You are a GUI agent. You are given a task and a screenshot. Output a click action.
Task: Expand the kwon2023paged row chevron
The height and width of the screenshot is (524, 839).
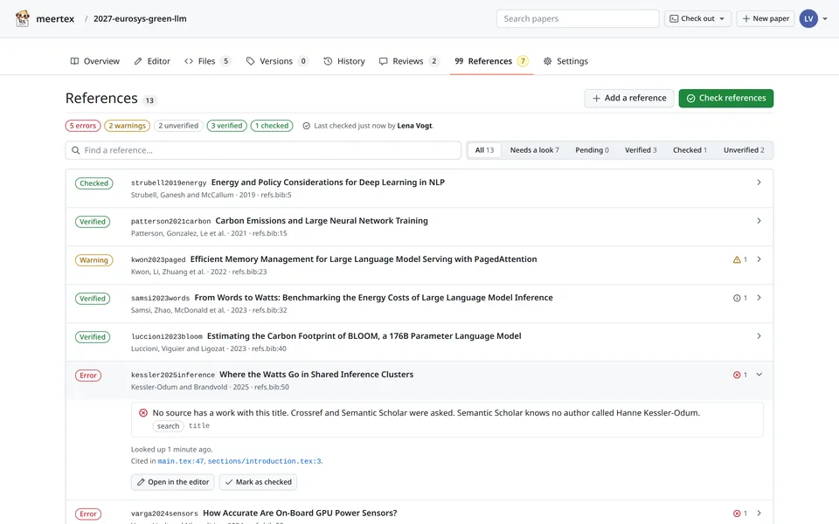(x=759, y=260)
